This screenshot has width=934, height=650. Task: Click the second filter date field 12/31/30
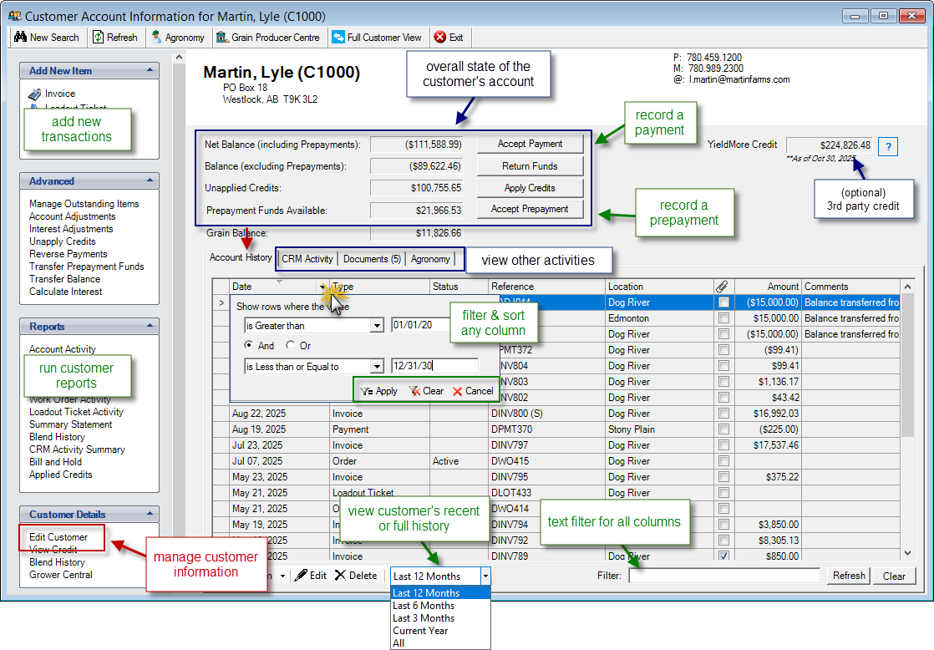[434, 366]
